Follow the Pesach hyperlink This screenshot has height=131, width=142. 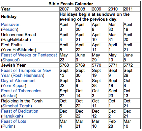[x=10, y=30]
